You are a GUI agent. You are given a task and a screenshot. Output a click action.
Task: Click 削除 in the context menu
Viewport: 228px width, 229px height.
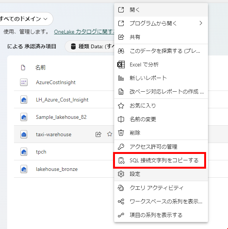click(161, 133)
